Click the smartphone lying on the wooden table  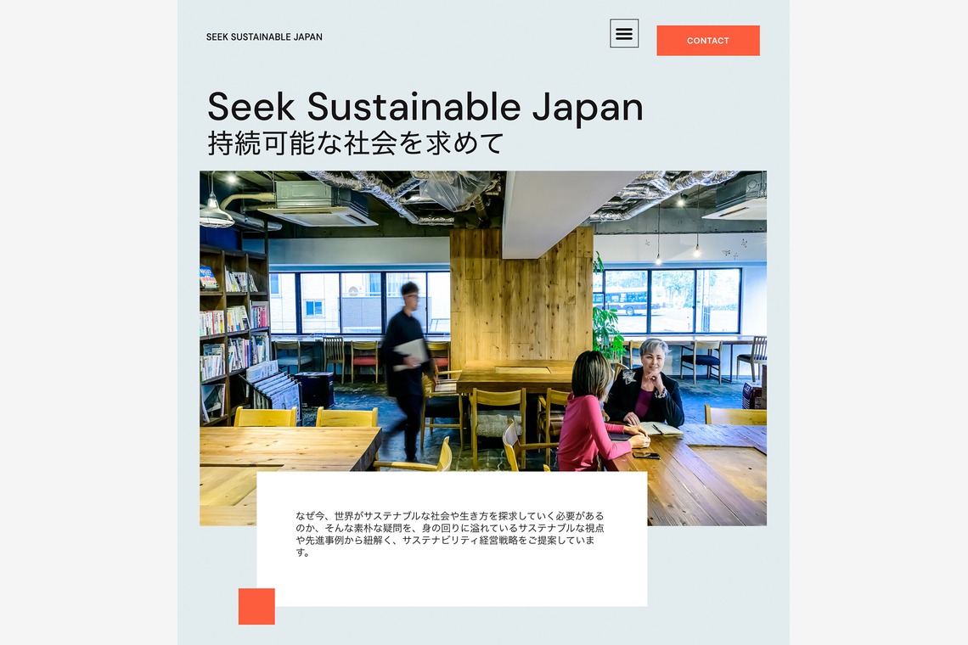coord(645,456)
